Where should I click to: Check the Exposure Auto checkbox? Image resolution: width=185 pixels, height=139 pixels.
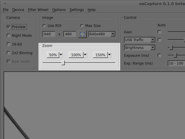click(x=159, y=55)
